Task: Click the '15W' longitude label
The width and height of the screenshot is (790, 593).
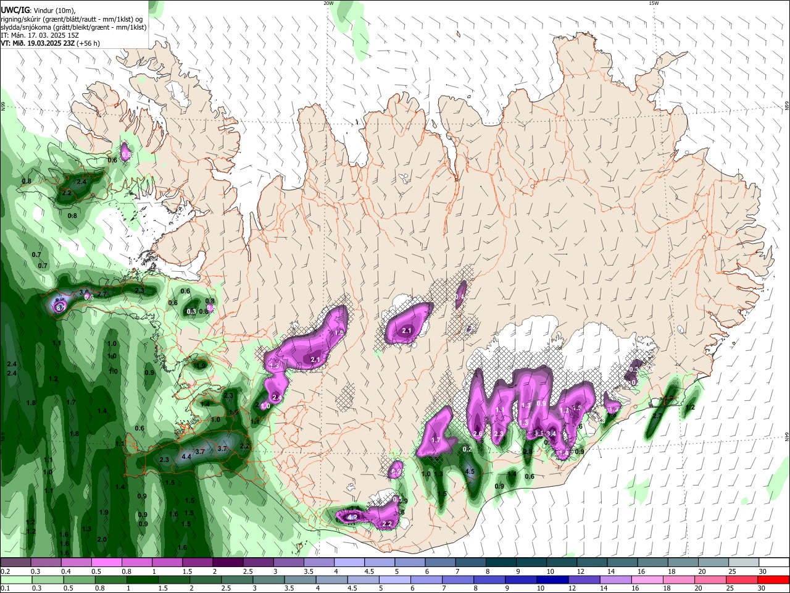Action: pos(654,3)
